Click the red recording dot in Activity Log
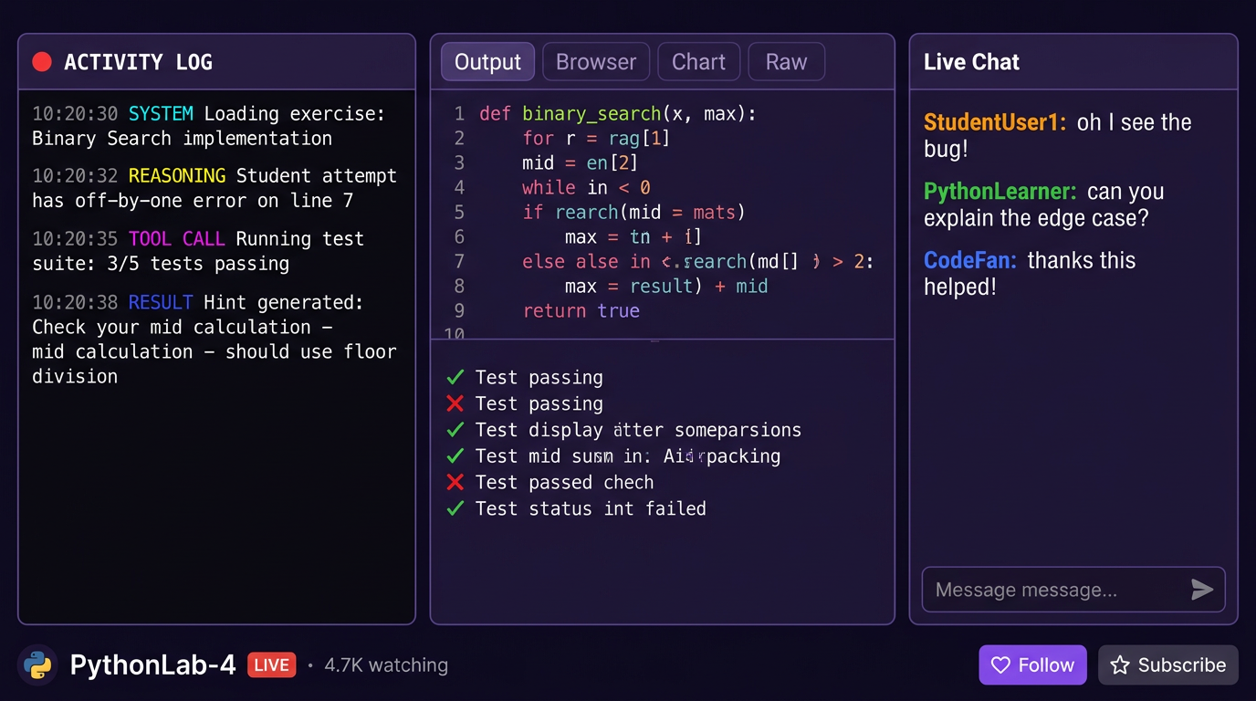This screenshot has height=701, width=1256. point(42,62)
